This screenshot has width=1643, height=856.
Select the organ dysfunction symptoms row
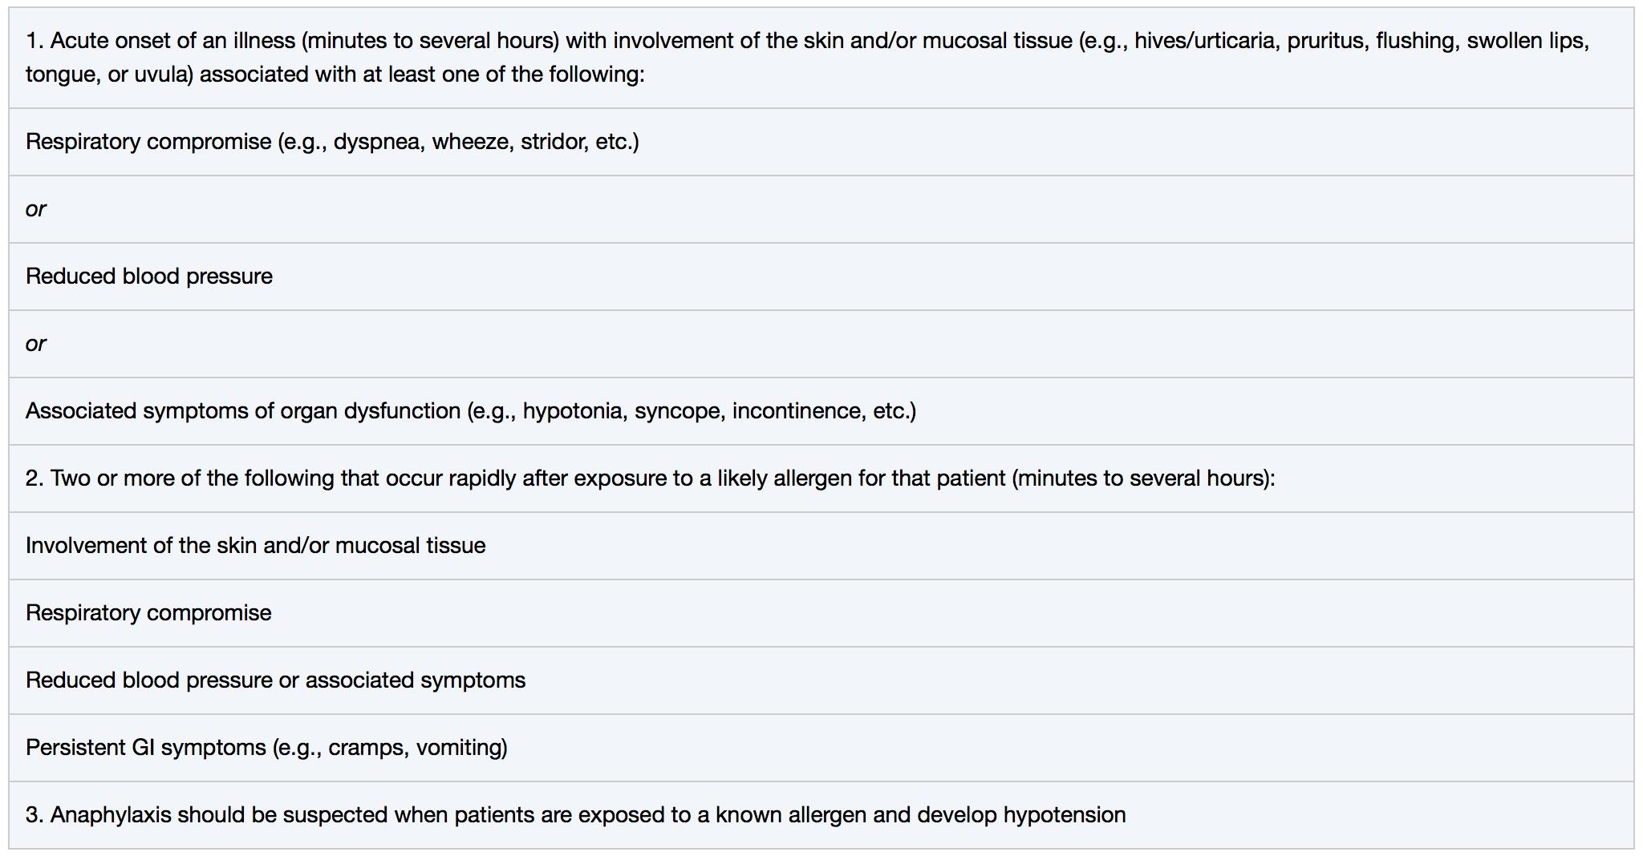click(470, 411)
